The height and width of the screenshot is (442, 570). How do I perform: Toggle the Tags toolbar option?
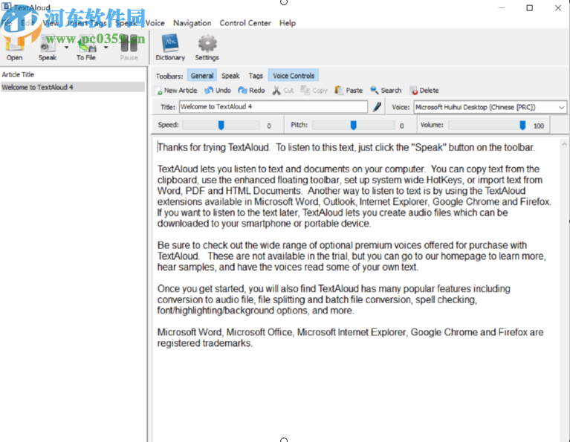pyautogui.click(x=256, y=76)
